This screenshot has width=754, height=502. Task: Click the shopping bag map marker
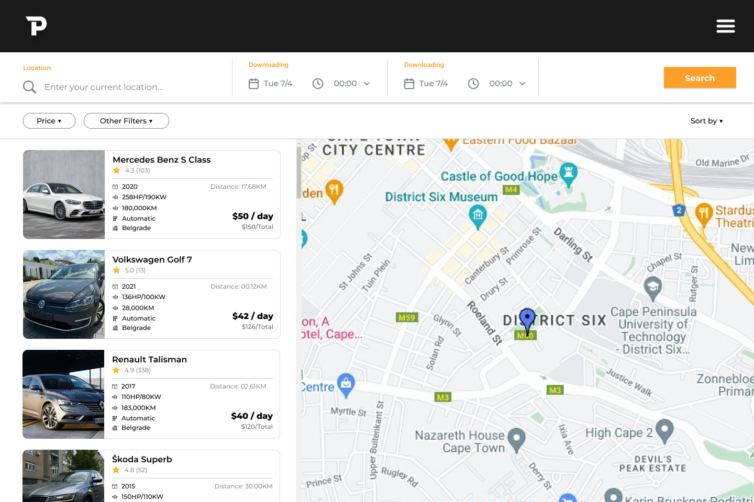tap(346, 385)
